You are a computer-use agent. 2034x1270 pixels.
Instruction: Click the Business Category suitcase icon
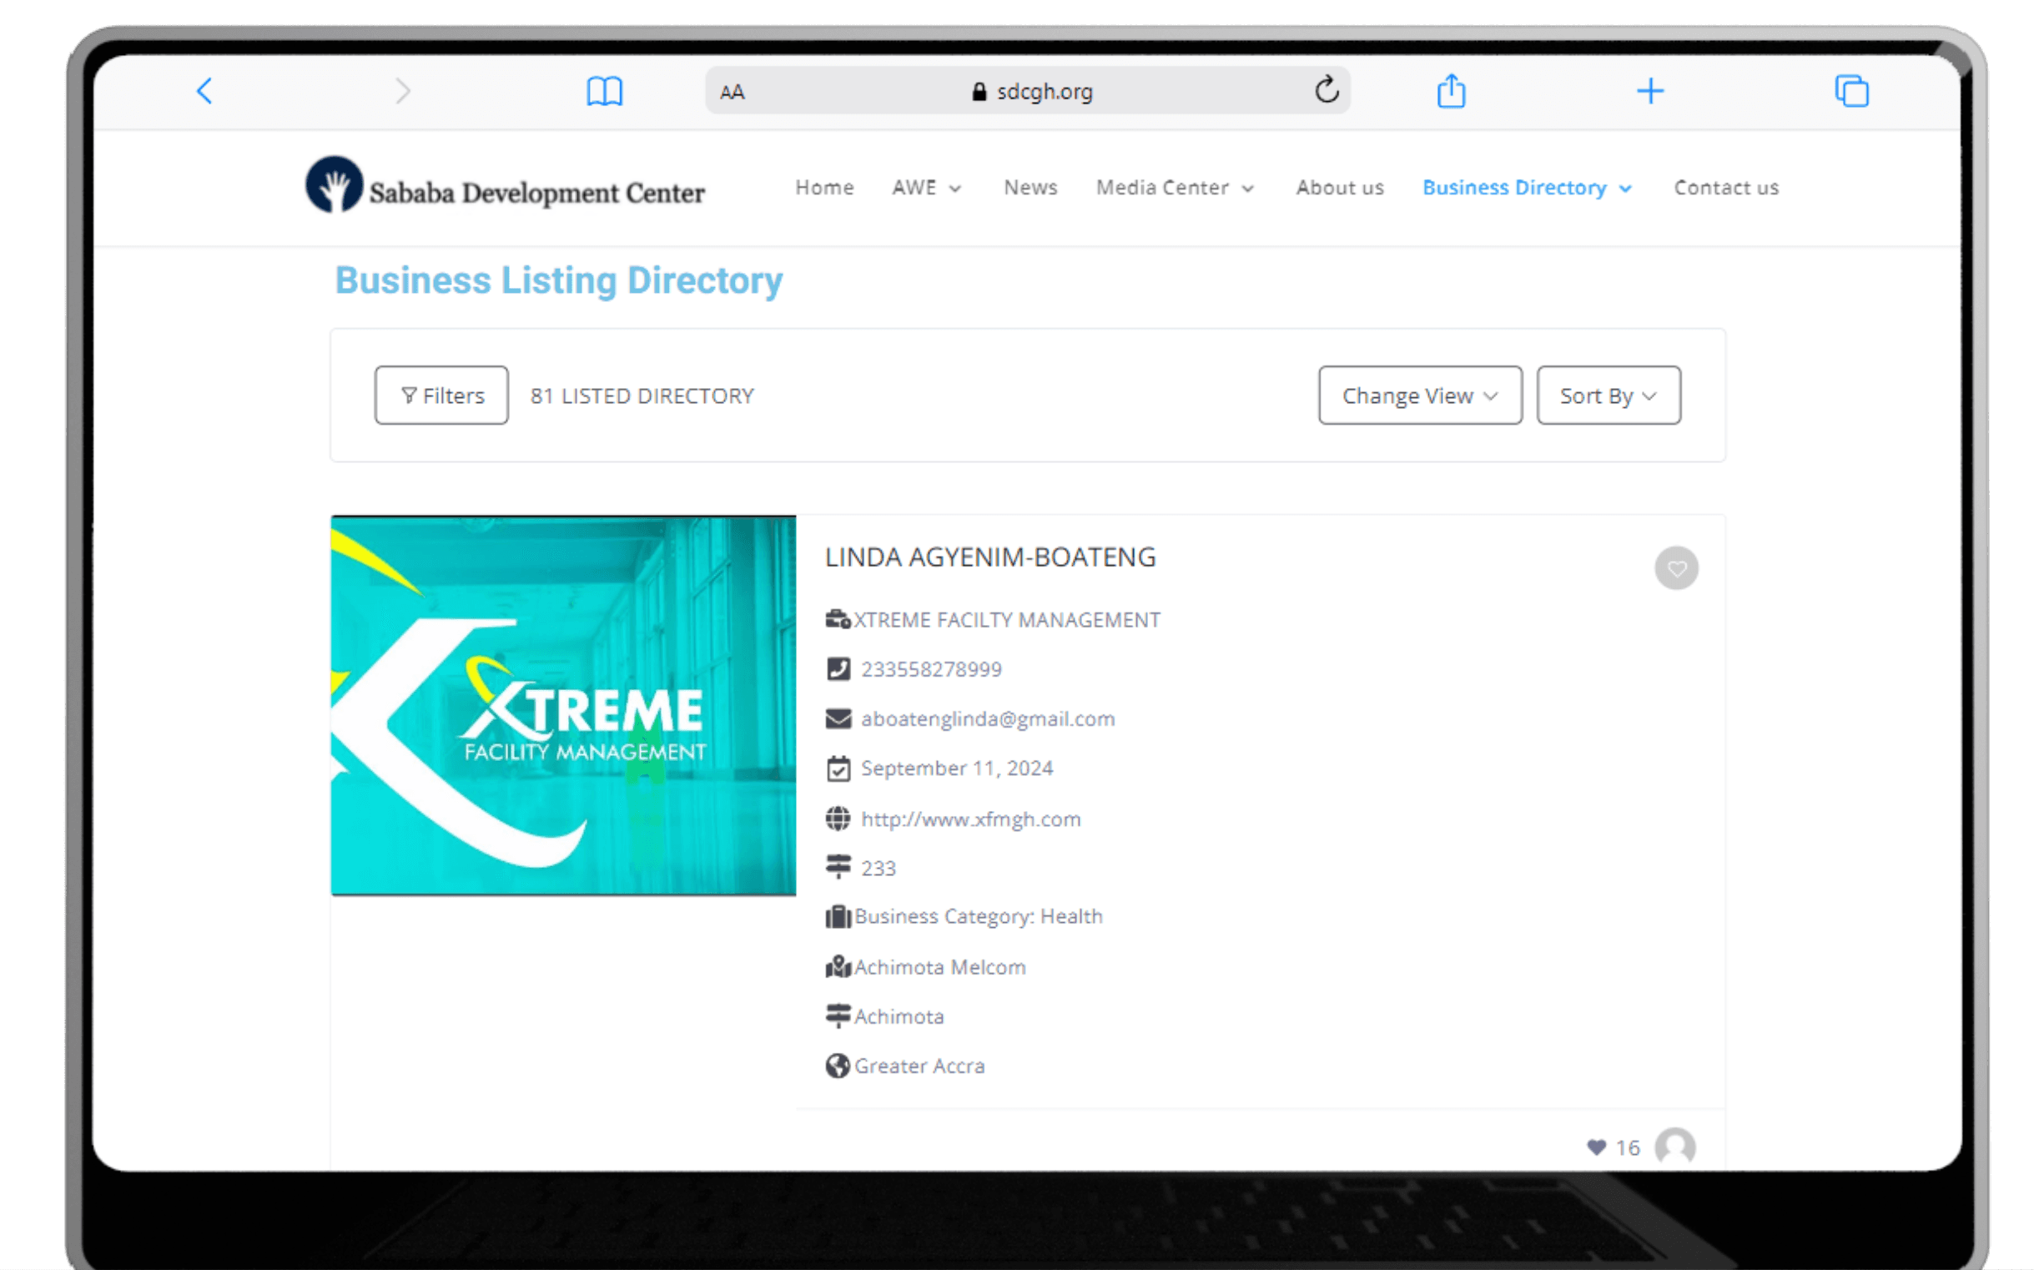838,916
